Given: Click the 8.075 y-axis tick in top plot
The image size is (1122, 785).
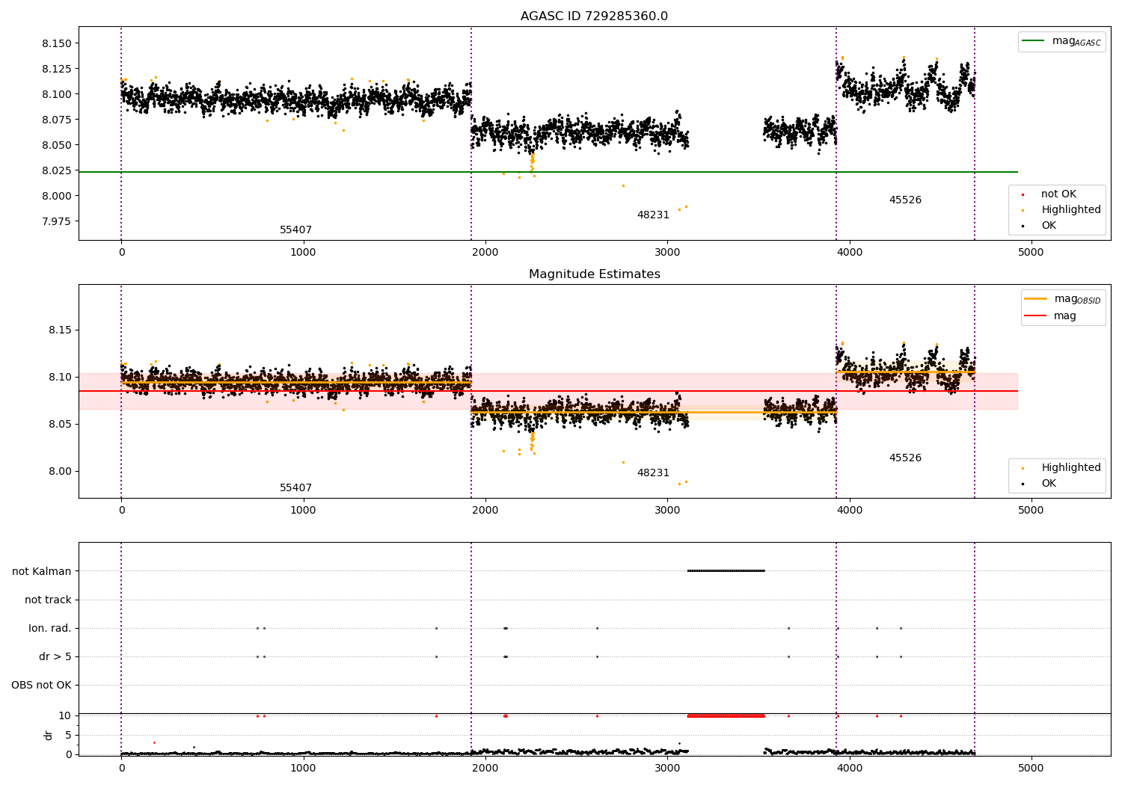Looking at the screenshot, I should (57, 120).
